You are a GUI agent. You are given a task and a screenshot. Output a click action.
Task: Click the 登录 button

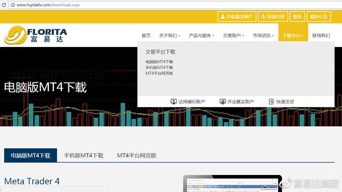click(297, 17)
